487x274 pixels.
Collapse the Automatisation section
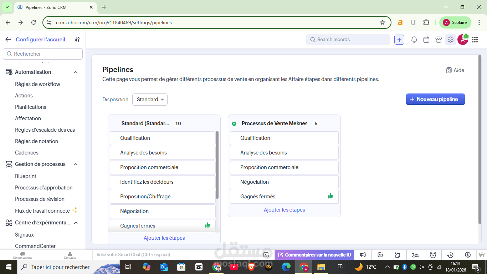pos(76,72)
